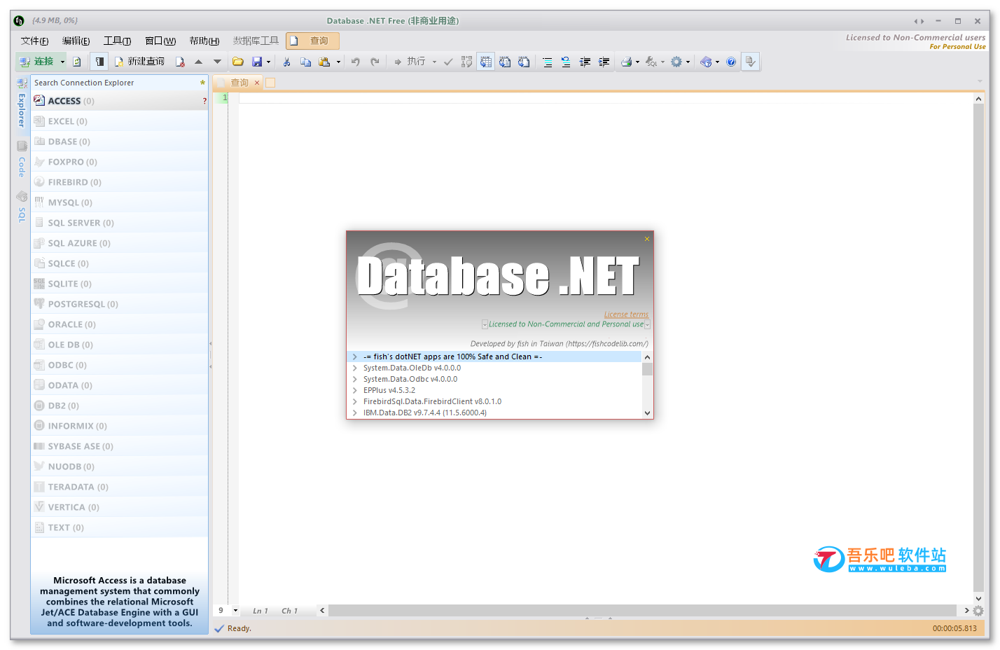The height and width of the screenshot is (650, 1000).
Task: Open the printer dropdown arrow
Action: pos(637,62)
